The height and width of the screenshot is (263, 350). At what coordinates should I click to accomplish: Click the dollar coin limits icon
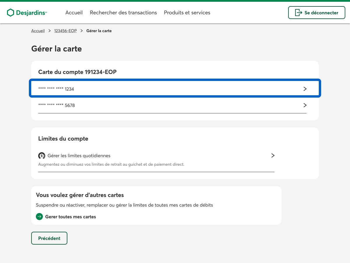42,156
